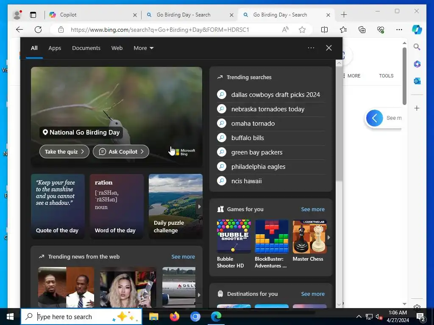Viewport: 434px width, 325px height.
Task: Refresh the page with the reload icon
Action: click(x=38, y=30)
